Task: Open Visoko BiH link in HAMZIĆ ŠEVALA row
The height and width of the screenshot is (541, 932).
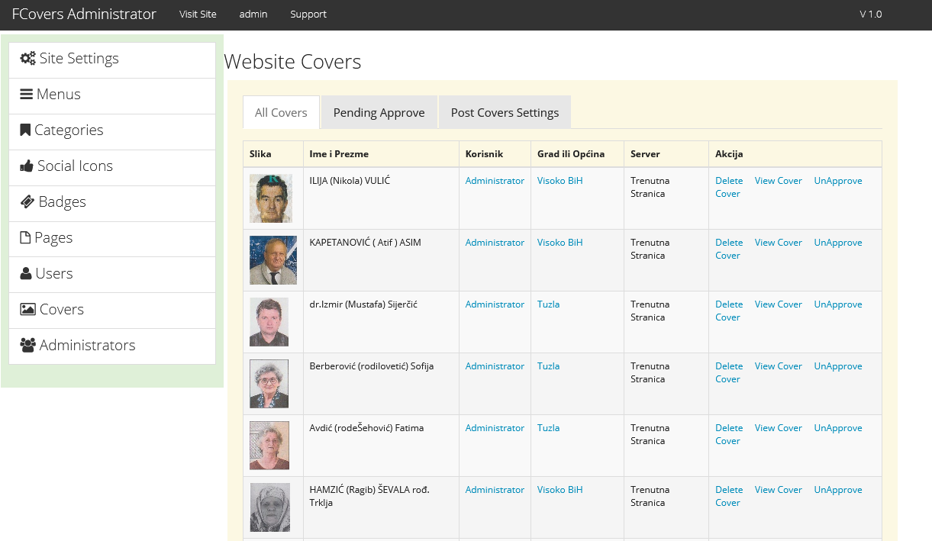Action: [x=560, y=490]
